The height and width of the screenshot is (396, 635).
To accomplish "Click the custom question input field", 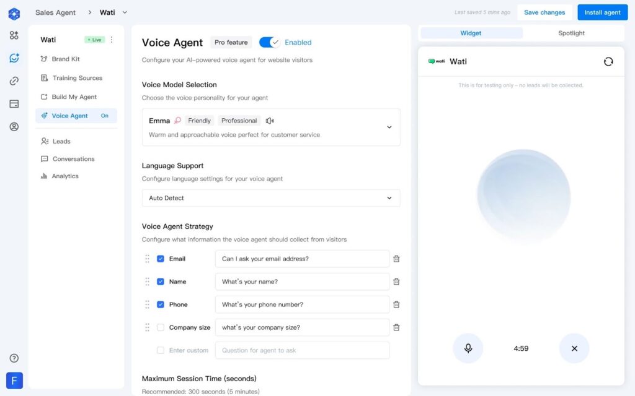I will (302, 350).
